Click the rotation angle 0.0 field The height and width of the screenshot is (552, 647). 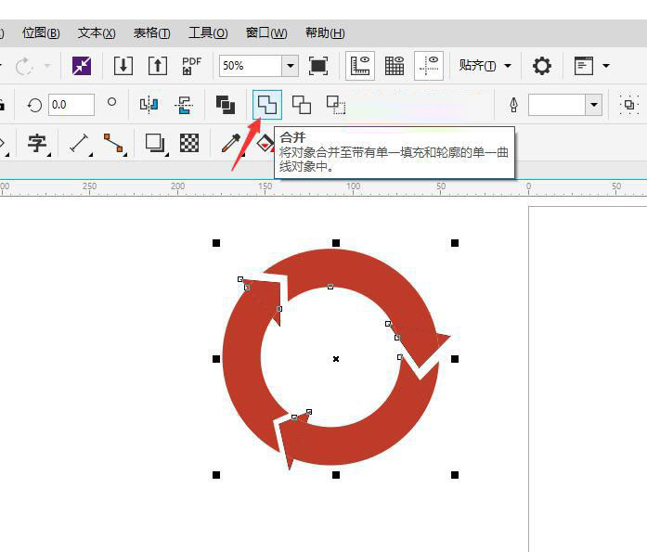[x=71, y=105]
